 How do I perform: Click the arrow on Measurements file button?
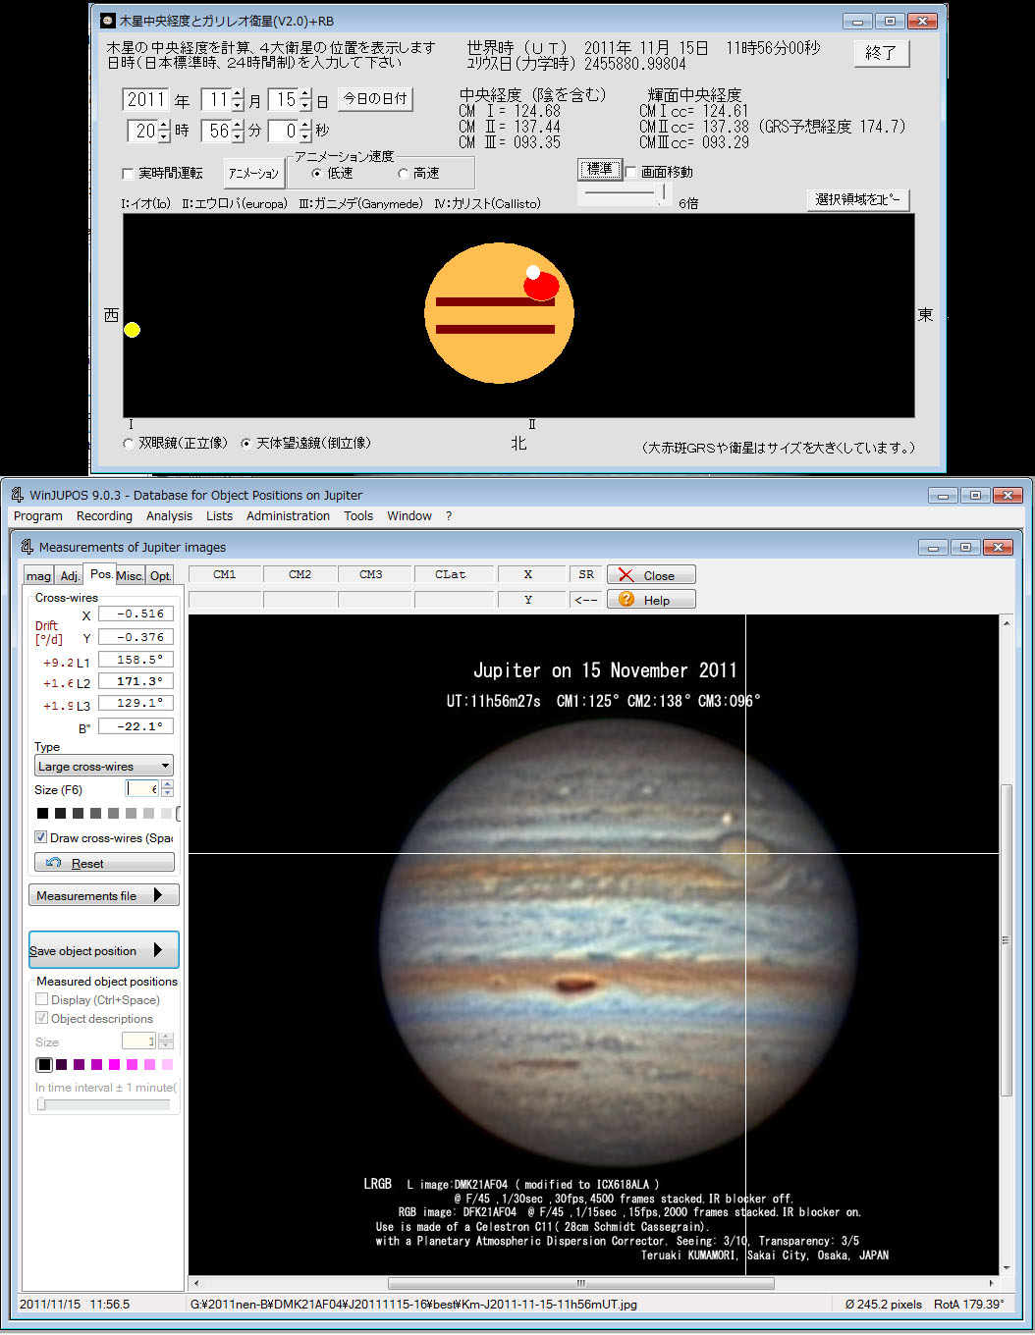click(158, 895)
